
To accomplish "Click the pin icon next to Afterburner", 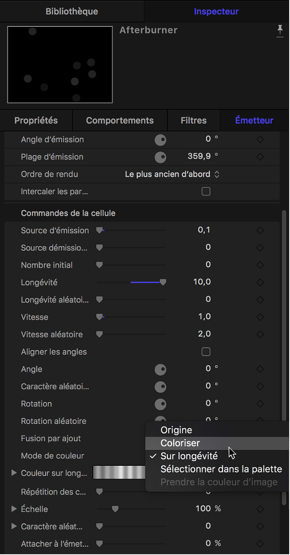I will click(280, 31).
